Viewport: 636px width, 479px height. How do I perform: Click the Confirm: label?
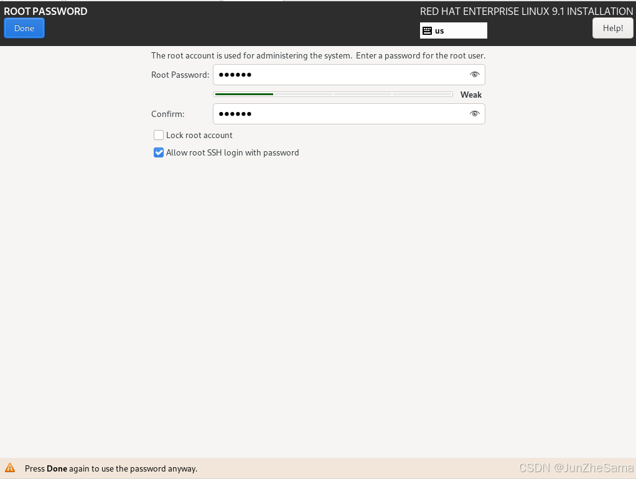(x=168, y=114)
